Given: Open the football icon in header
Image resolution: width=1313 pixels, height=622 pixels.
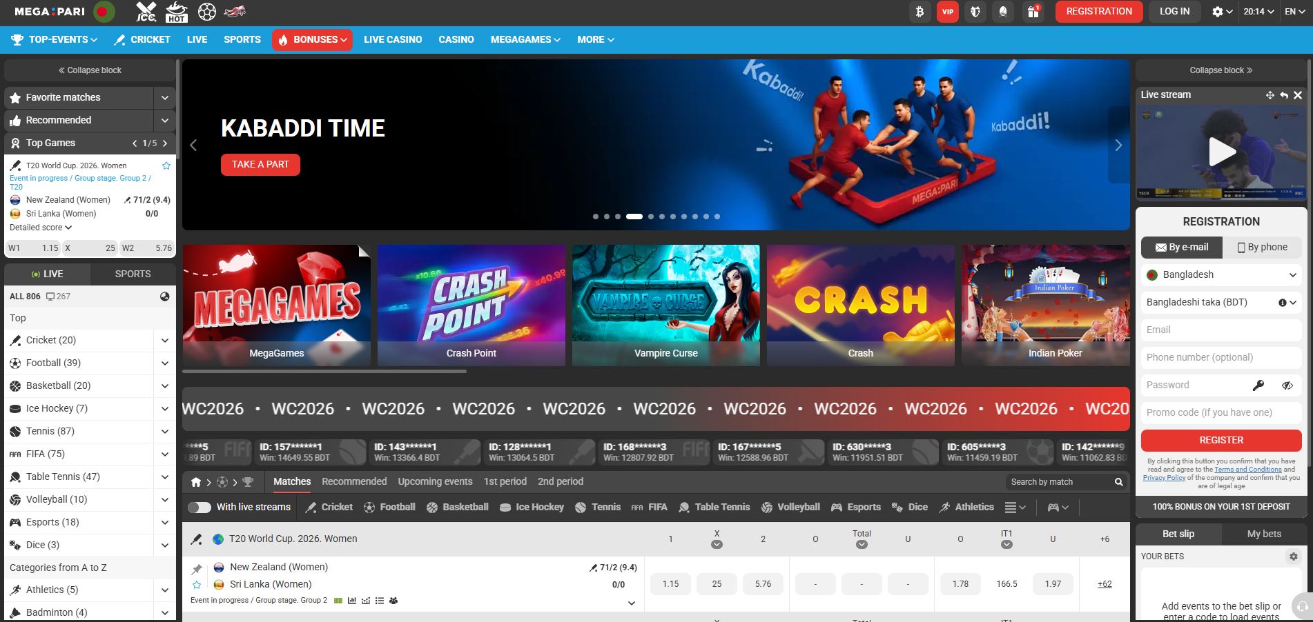Looking at the screenshot, I should tap(207, 12).
